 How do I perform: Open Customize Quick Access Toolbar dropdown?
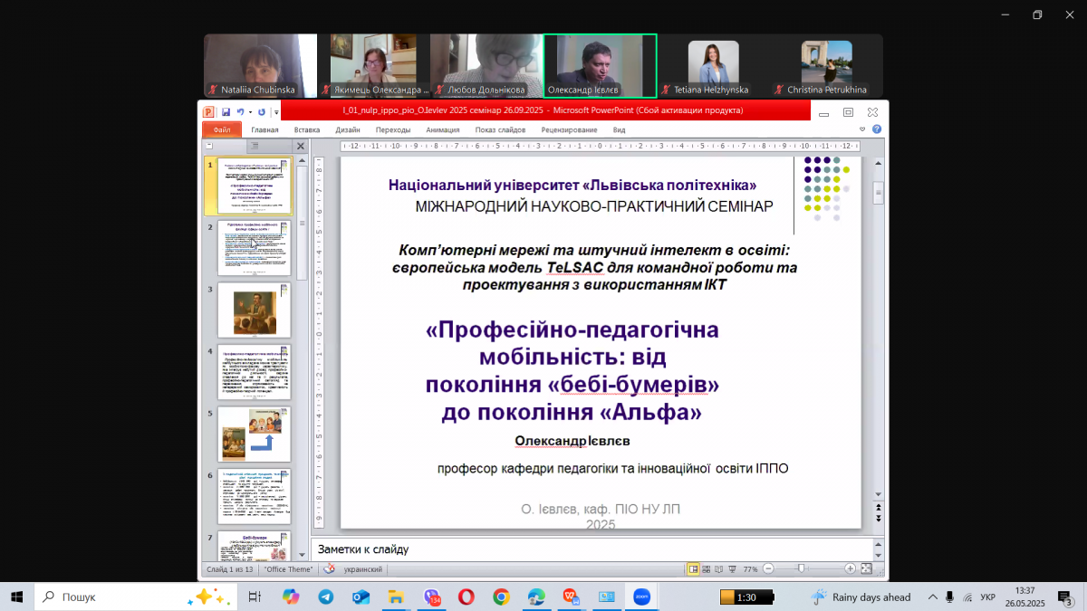tap(275, 112)
